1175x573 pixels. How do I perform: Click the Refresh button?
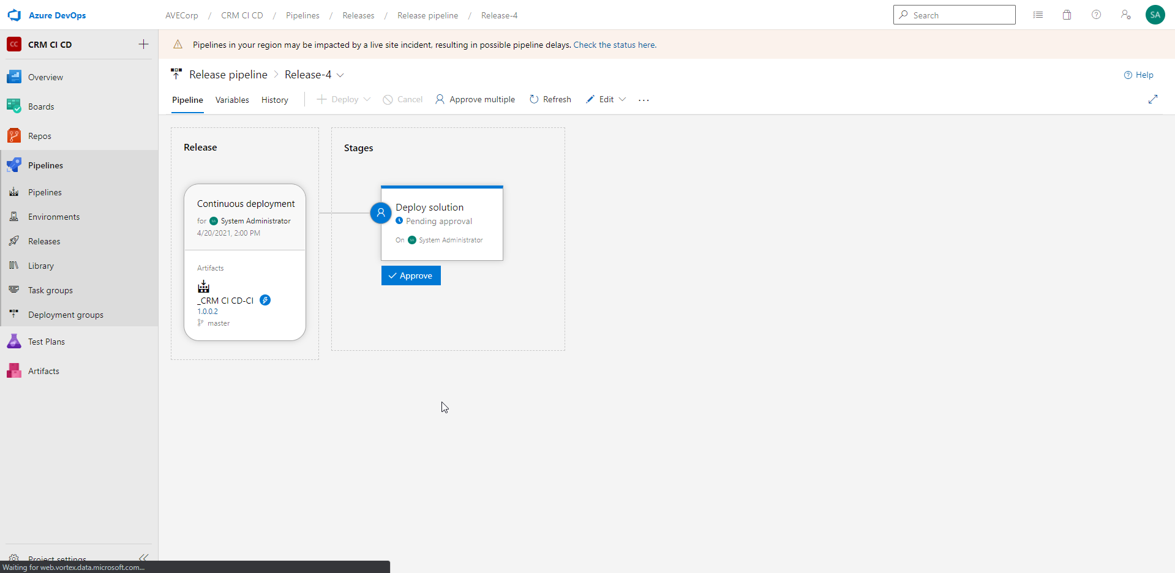click(x=550, y=99)
